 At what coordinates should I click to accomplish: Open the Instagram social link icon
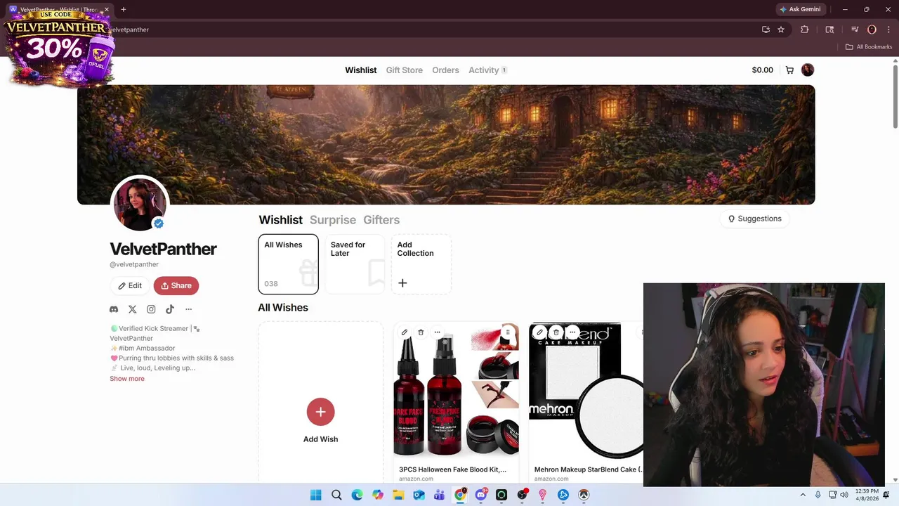(x=151, y=309)
